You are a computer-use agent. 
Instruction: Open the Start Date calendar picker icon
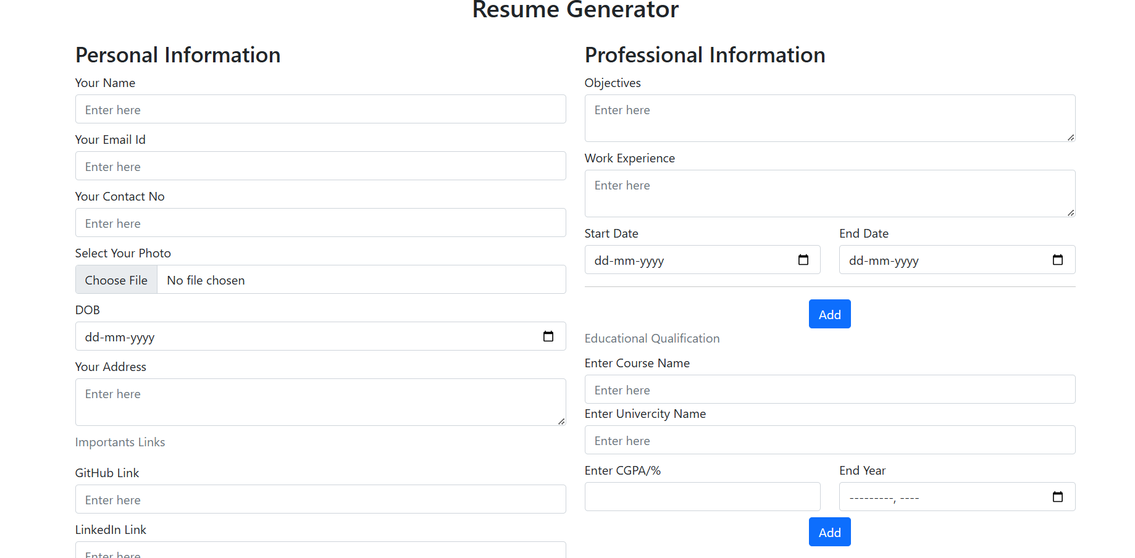click(x=803, y=260)
